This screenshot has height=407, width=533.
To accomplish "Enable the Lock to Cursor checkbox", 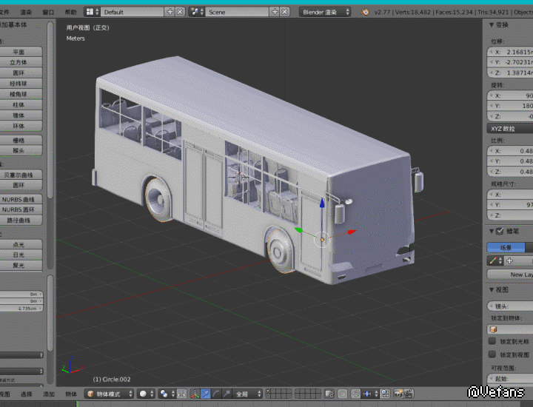I will point(492,341).
